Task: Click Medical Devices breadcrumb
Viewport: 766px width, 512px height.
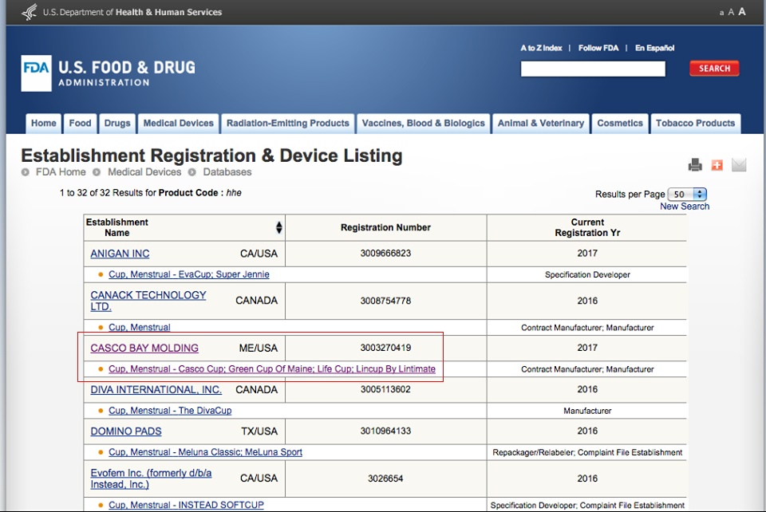Action: [x=144, y=172]
